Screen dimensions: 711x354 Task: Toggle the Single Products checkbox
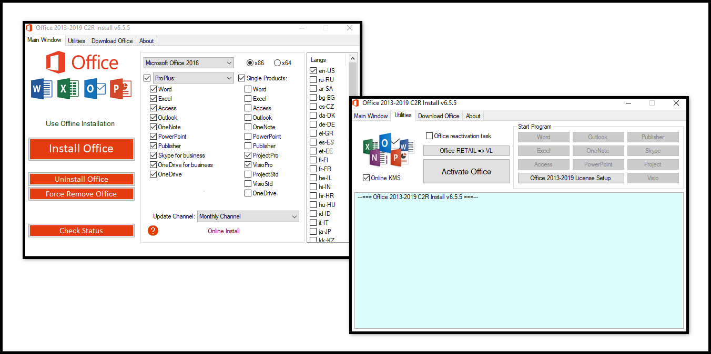(242, 78)
